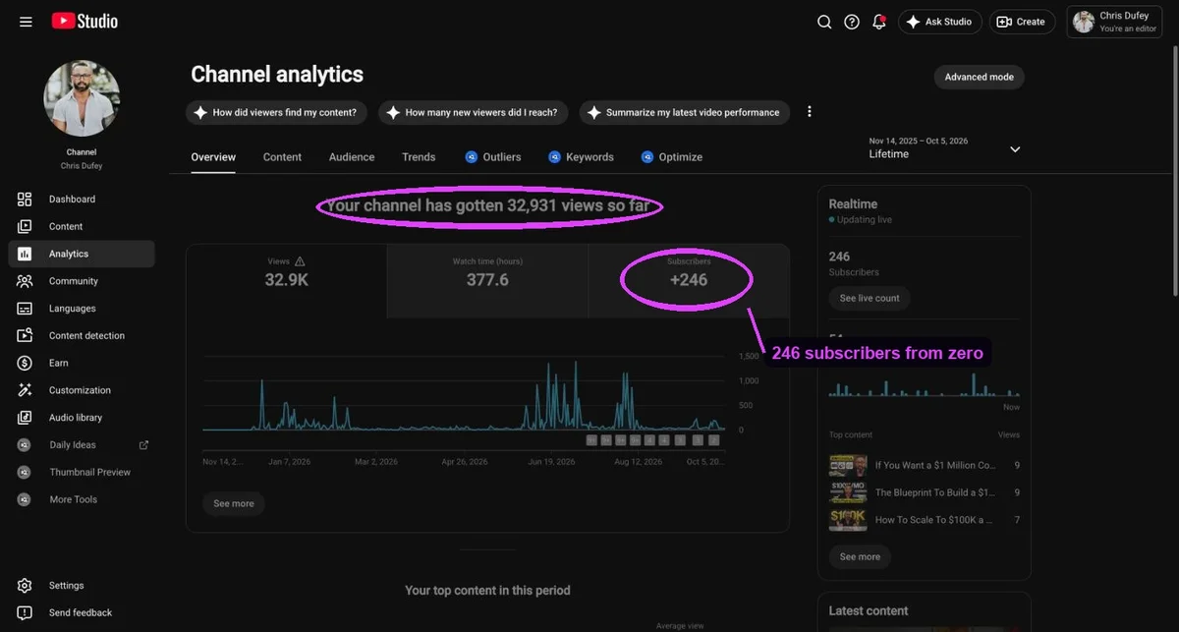Expand the Lifetime date range dropdown
The height and width of the screenshot is (632, 1179).
pyautogui.click(x=945, y=148)
